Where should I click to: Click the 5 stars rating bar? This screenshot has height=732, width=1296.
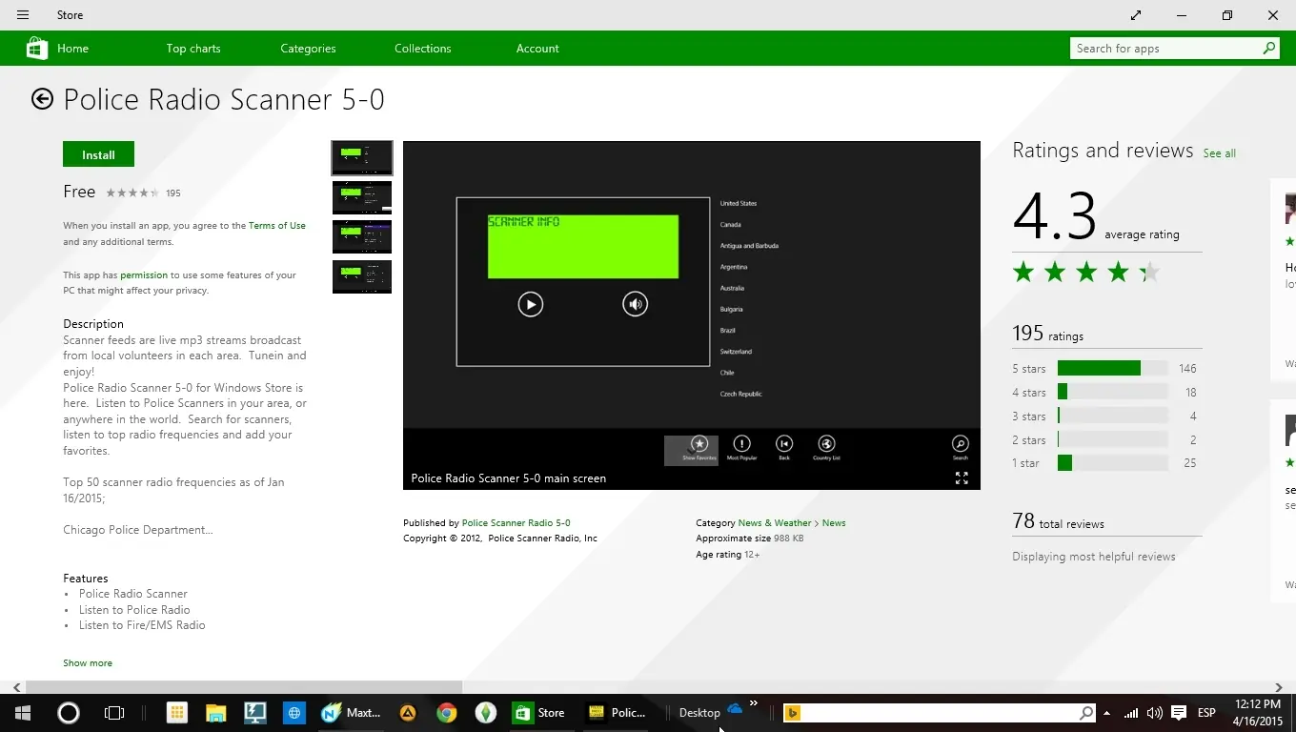point(1113,369)
